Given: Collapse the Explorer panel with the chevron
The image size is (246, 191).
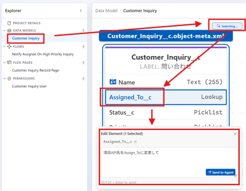Looking at the screenshot, I should (x=81, y=11).
